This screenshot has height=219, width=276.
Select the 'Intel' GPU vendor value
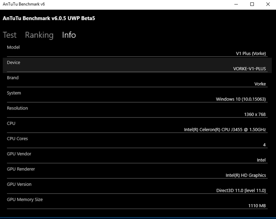point(261,160)
